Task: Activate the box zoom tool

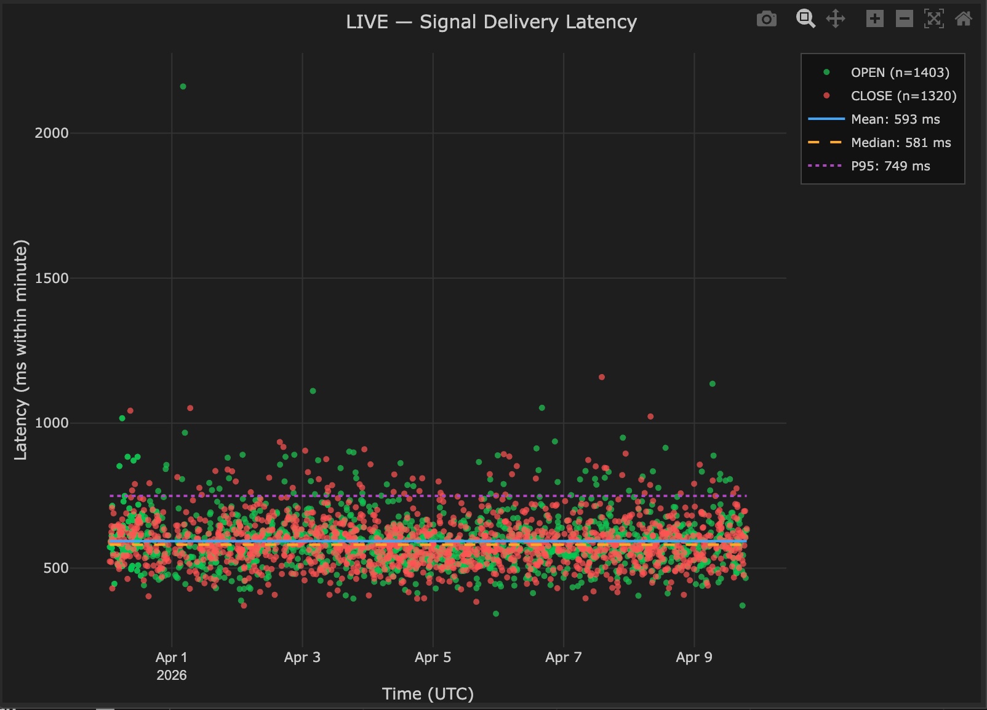Action: click(805, 19)
